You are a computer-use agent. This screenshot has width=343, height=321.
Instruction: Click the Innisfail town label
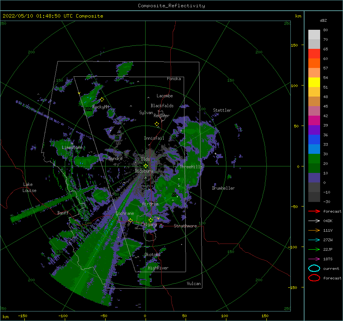[x=154, y=138]
